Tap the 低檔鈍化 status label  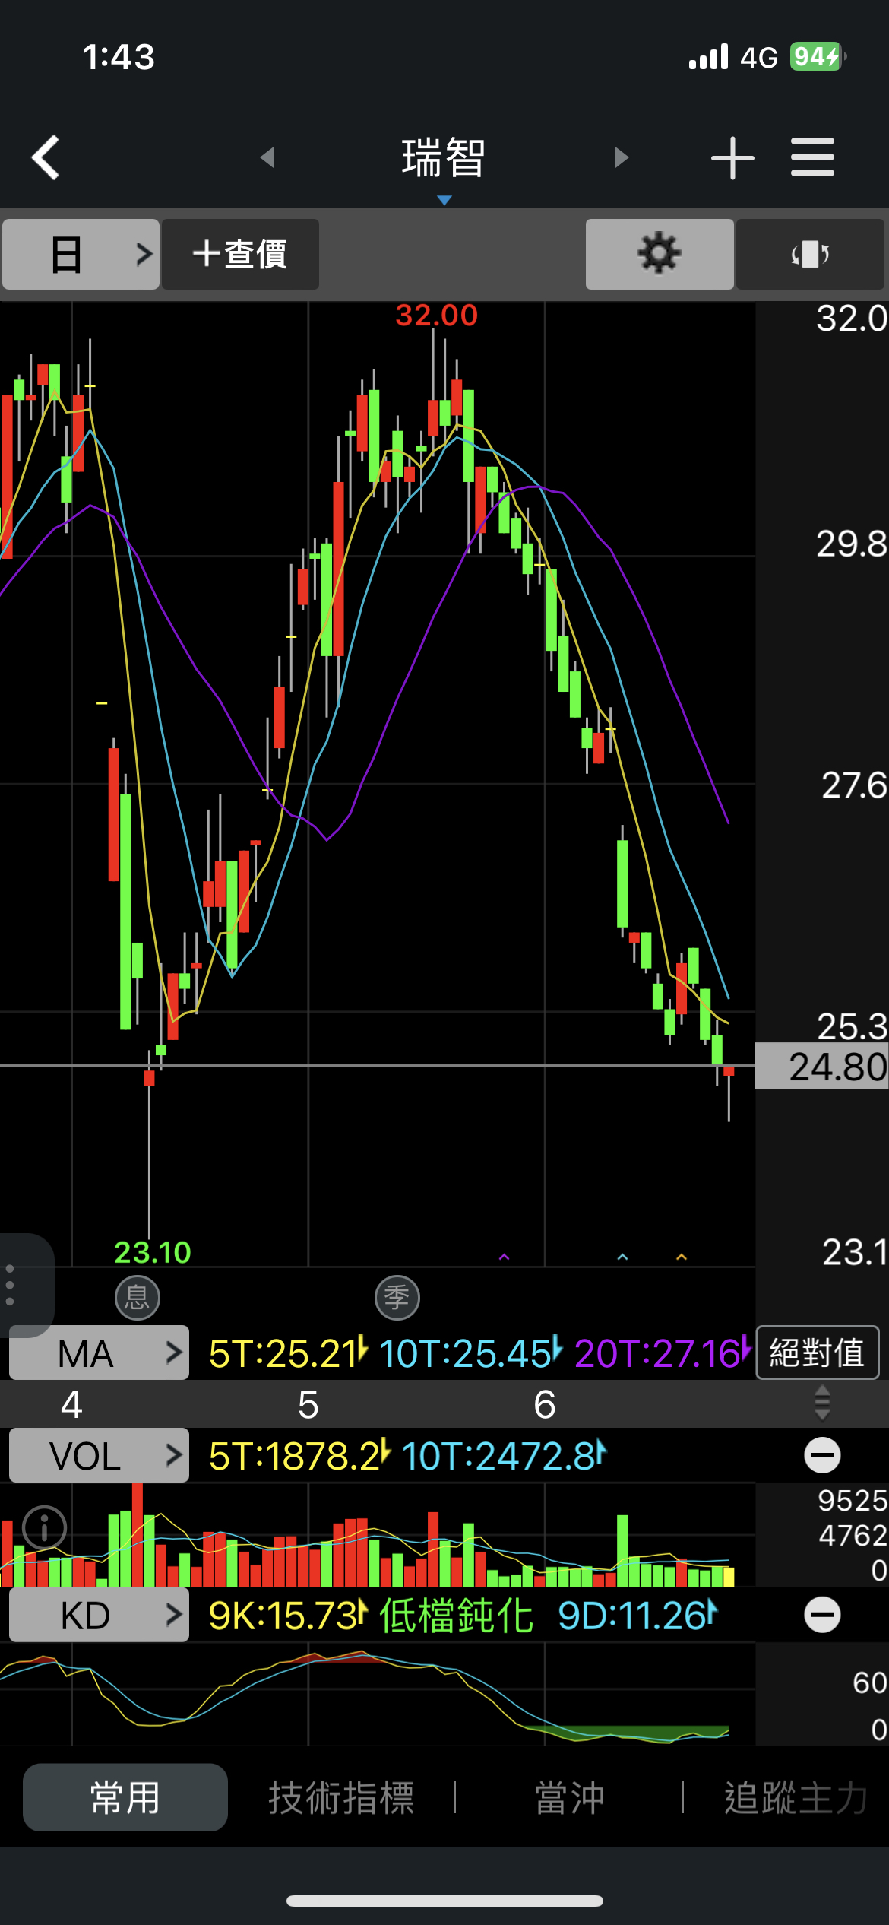[x=457, y=1616]
